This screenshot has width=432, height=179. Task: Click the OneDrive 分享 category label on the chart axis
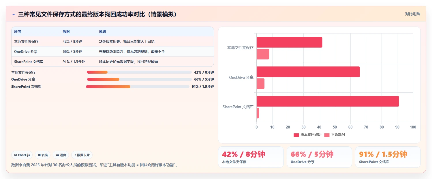point(241,77)
